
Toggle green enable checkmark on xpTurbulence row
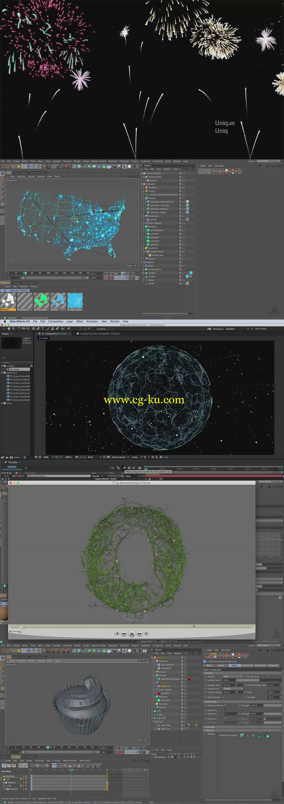pyautogui.click(x=184, y=230)
